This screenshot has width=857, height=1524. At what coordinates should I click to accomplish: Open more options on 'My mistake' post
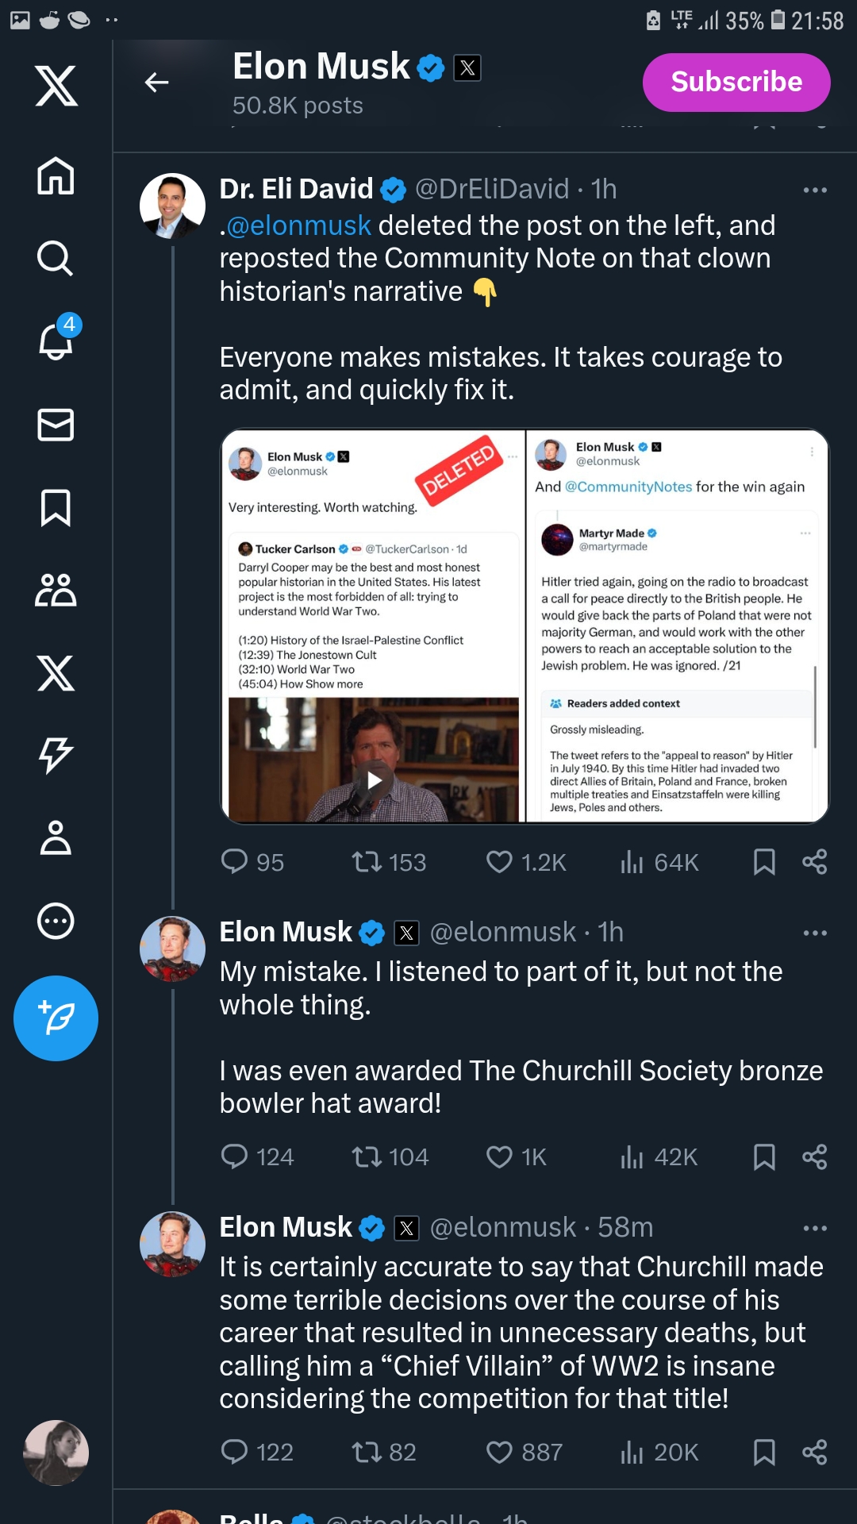click(815, 933)
